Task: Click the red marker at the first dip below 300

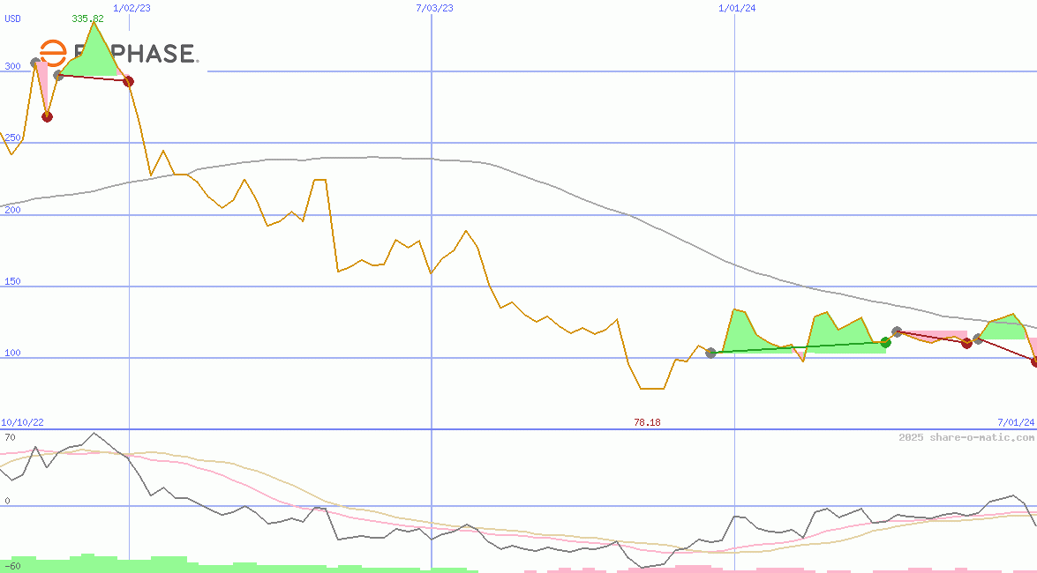Action: (x=47, y=116)
